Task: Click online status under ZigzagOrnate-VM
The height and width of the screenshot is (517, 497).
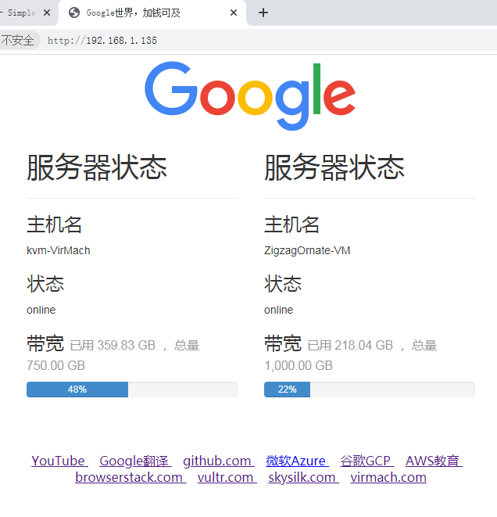Action: (279, 310)
